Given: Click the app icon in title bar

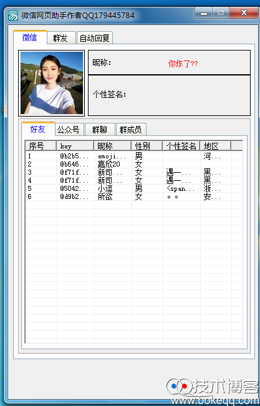Looking at the screenshot, I should [13, 16].
